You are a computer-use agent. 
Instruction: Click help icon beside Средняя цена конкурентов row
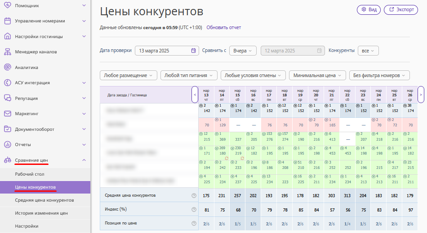[x=194, y=195]
